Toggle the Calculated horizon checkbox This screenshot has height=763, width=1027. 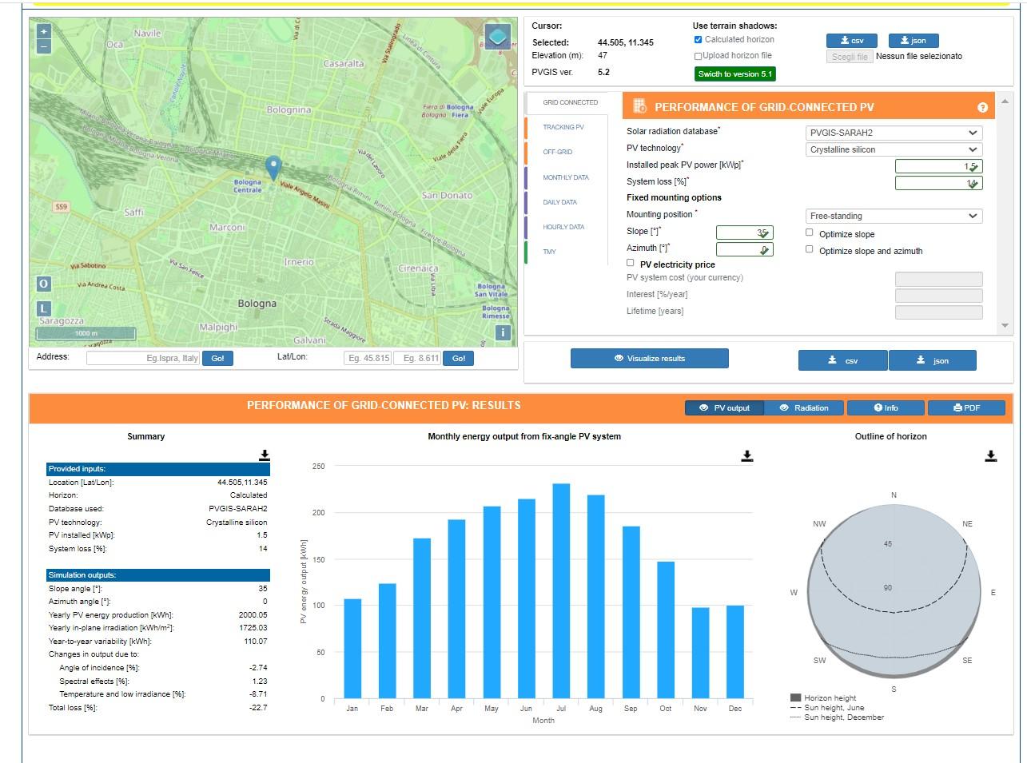coord(698,39)
